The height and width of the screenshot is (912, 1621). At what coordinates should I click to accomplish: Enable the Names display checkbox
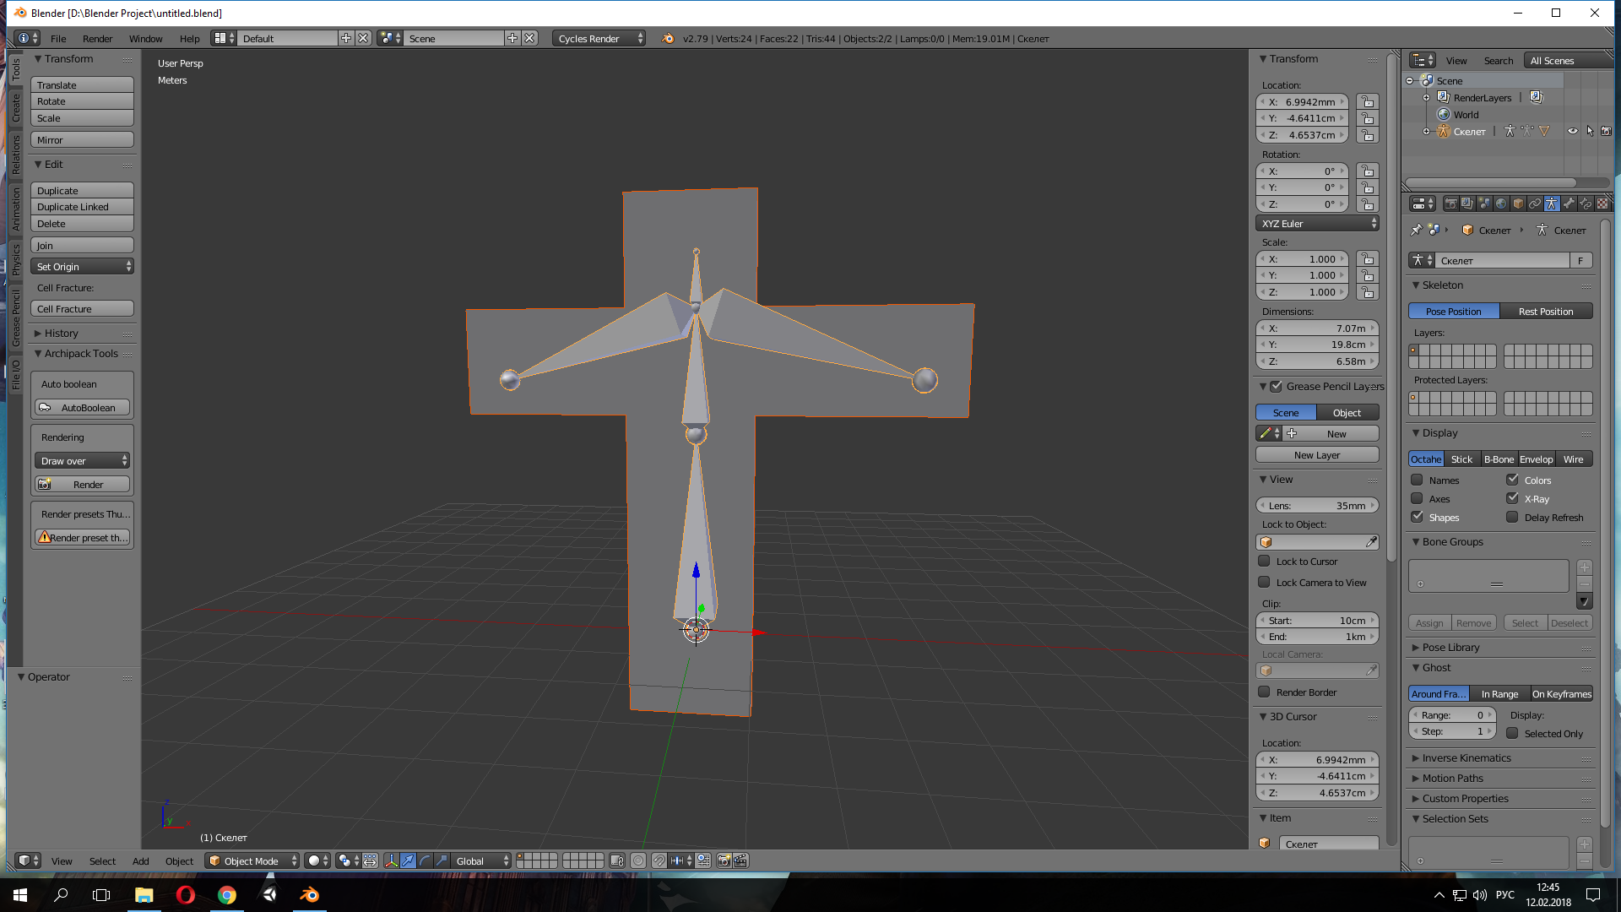(x=1418, y=480)
